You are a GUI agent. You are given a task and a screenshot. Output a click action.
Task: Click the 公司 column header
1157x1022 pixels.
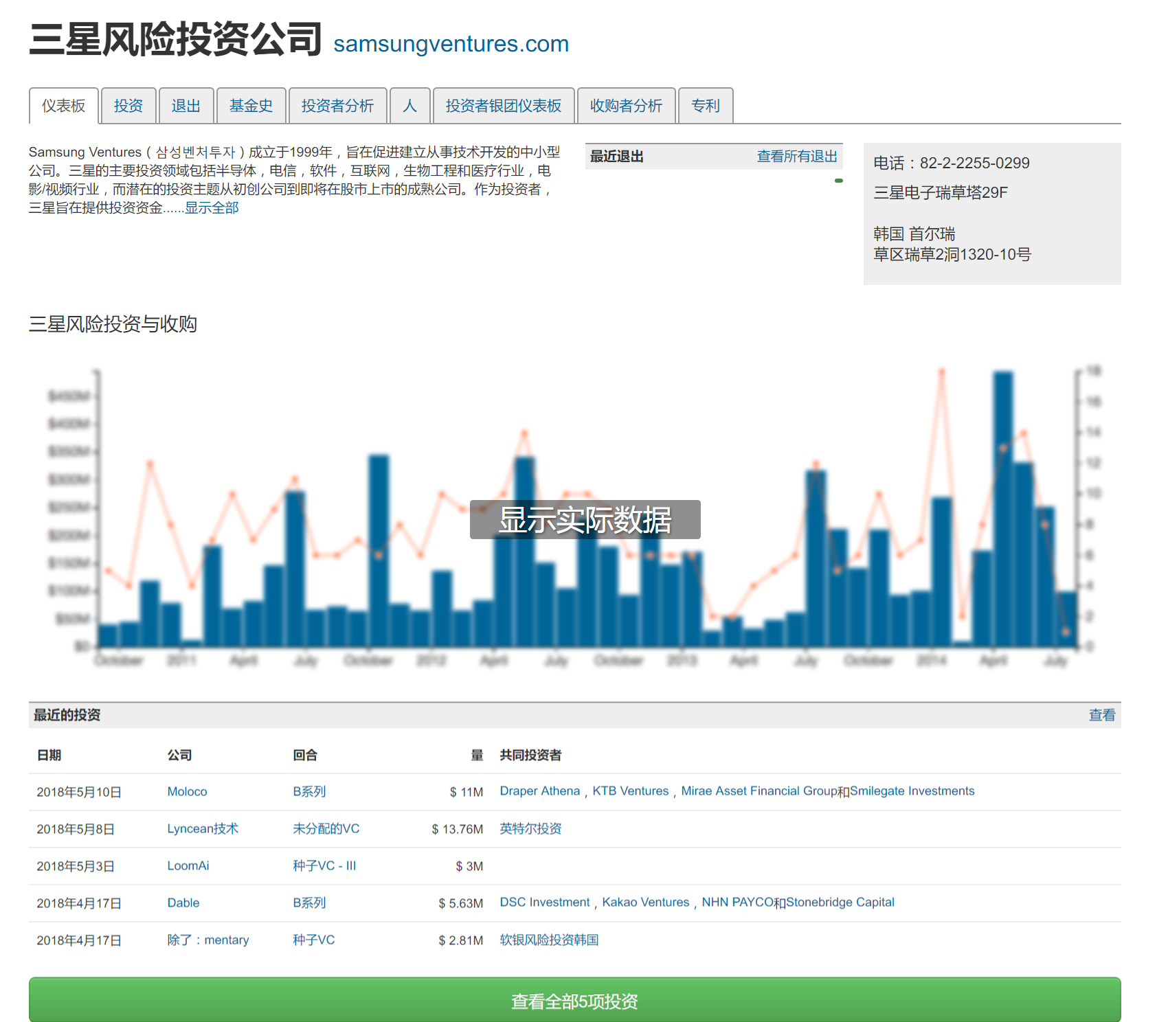tap(180, 756)
